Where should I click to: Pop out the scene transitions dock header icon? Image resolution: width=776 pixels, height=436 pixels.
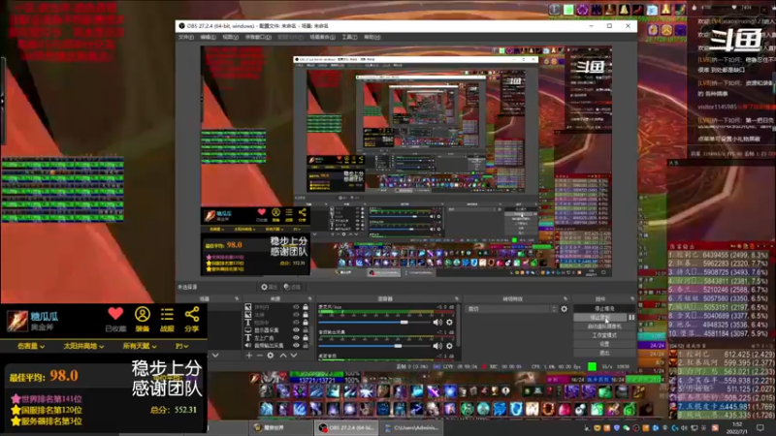566,298
